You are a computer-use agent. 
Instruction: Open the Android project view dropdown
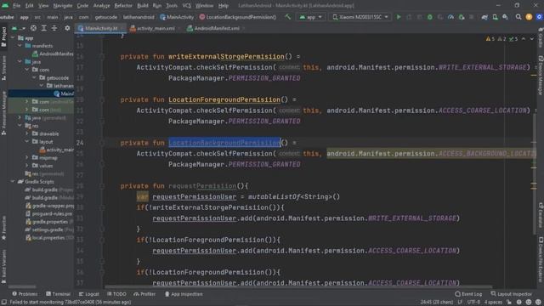(19, 28)
